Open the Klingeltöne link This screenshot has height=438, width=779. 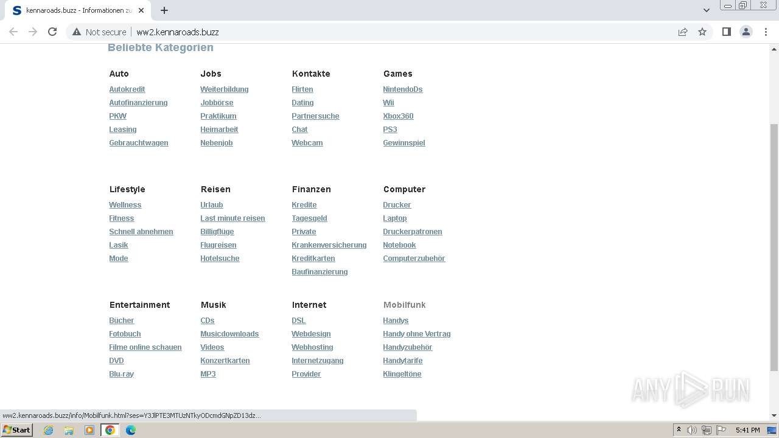tap(402, 374)
